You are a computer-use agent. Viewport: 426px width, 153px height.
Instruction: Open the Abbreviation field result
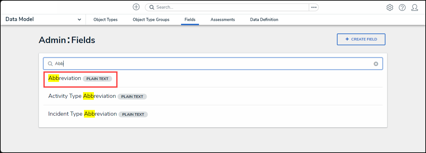coord(65,78)
